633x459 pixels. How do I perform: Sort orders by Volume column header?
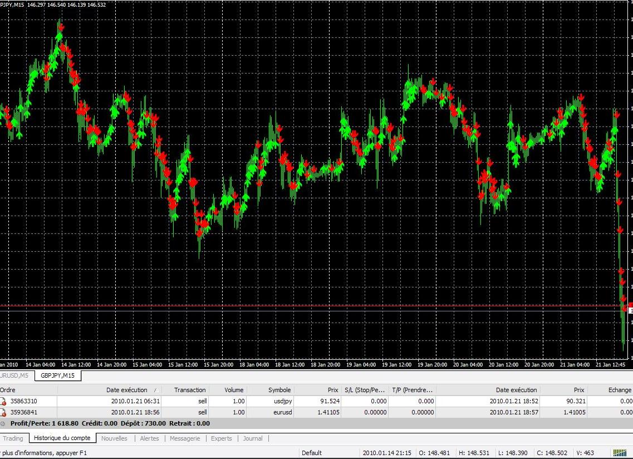coord(234,390)
